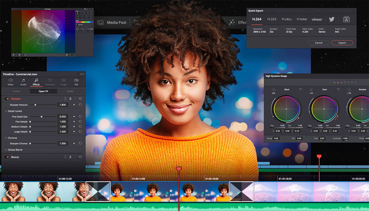Open the File inspector tab
This screenshot has width=369, height=211.
[x=76, y=82]
